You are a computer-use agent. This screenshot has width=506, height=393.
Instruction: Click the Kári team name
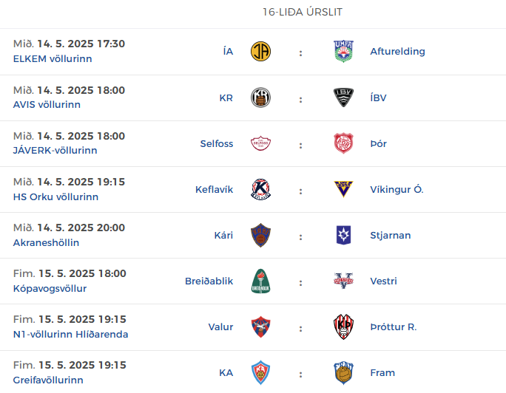(x=223, y=235)
